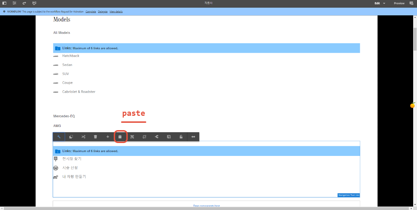Screen dimensions: 417x210
Task: Click the branching arrows toolbar icon
Action: [x=157, y=137]
